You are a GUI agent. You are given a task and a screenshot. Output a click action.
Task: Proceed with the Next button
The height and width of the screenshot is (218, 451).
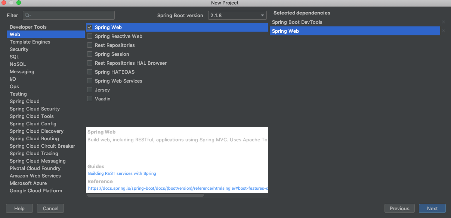[x=432, y=208]
